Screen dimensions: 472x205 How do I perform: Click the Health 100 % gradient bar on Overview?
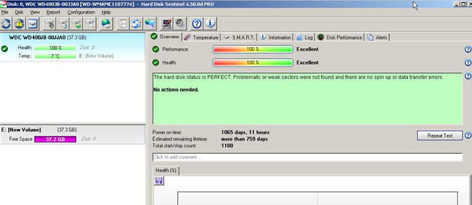click(253, 63)
